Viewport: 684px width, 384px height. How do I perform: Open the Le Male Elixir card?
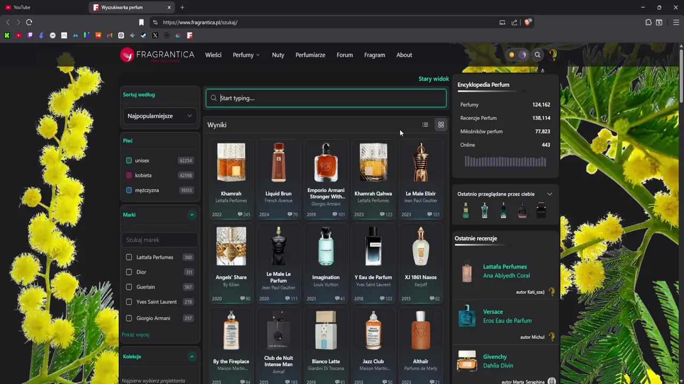[421, 180]
